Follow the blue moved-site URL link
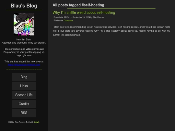The height and width of the screenshot is (131, 175). [24, 65]
